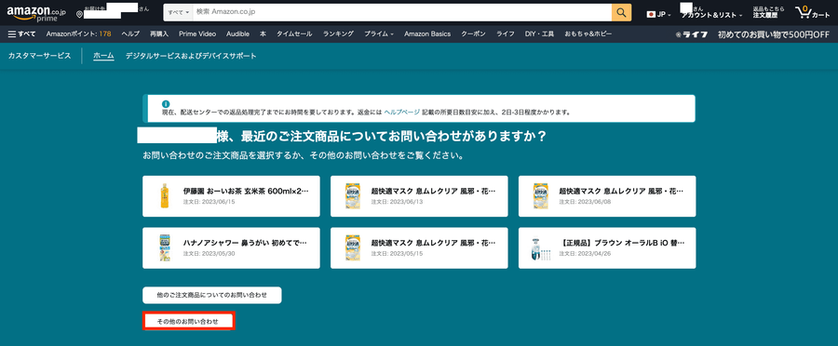Open おもちゃ&ホビー category
Screen dimensions: 838x346
click(x=588, y=33)
